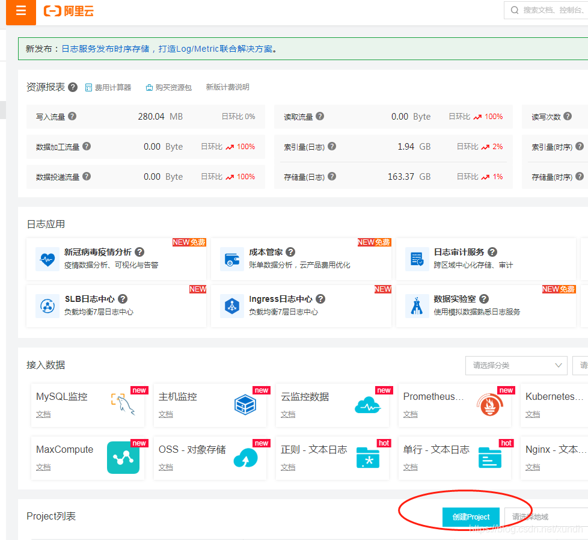Screen dimensions: 588x540
Task: Show help for 写入流量
Action: [x=72, y=116]
